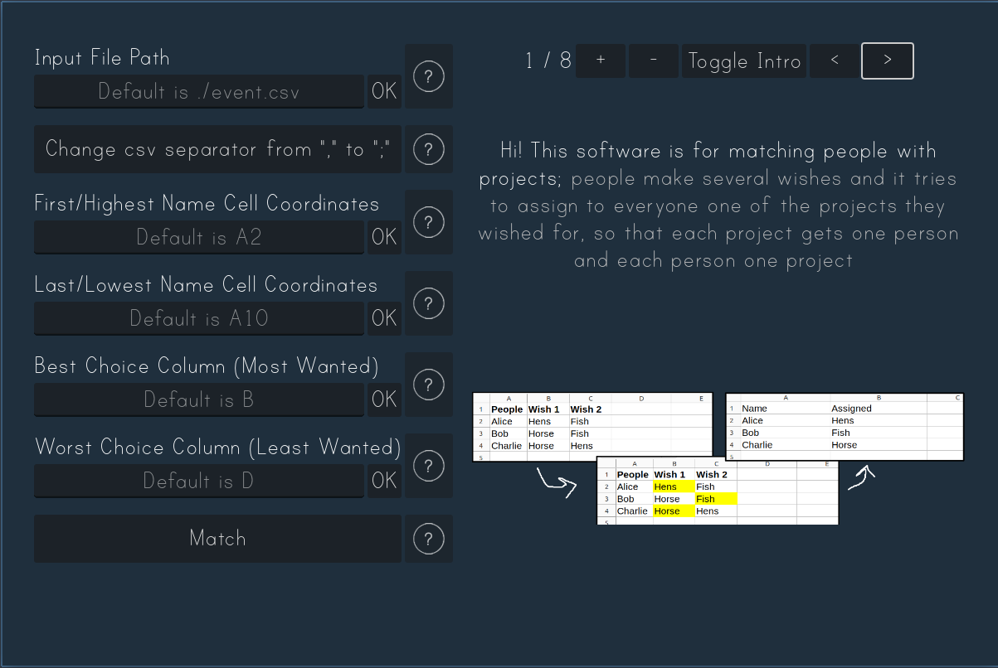Open help for Input File Path
998x668 pixels.
(428, 76)
